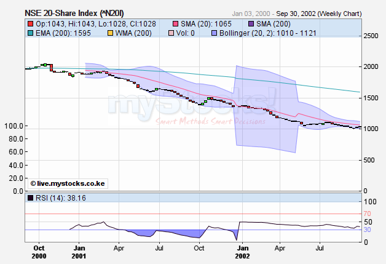The width and height of the screenshot is (386, 264).
Task: Click the Oct 2000 x-axis label
Action: coord(39,251)
